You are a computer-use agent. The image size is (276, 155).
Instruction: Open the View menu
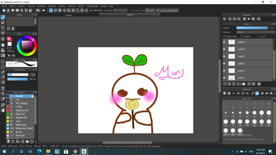(x=72, y=6)
